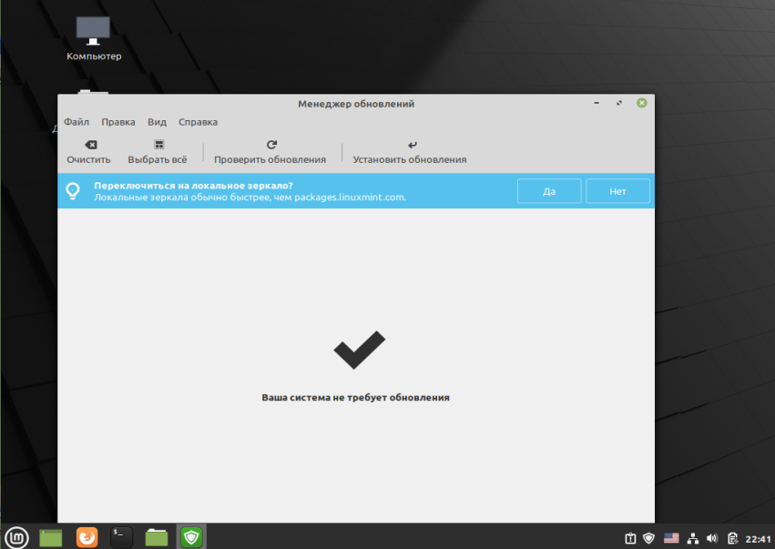The height and width of the screenshot is (549, 775).
Task: Click Установить обновления toolbar button
Action: pyautogui.click(x=410, y=152)
